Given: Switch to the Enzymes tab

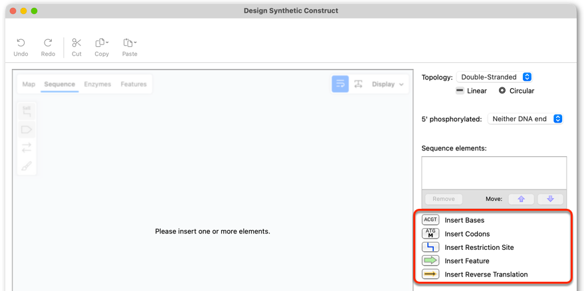Looking at the screenshot, I should click(x=98, y=84).
